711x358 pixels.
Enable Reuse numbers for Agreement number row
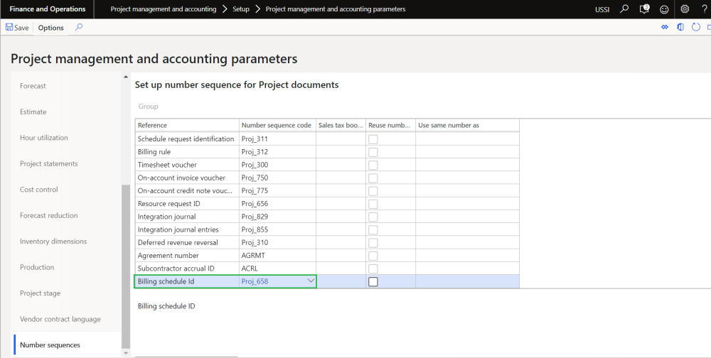pyautogui.click(x=373, y=256)
